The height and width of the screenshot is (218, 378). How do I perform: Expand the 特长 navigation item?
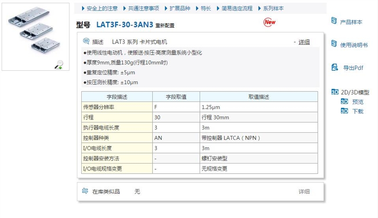205,8
